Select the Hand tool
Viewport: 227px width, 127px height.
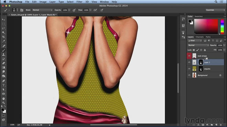pos(3,99)
